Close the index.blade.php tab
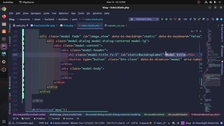This screenshot has height=126, width=224. [x=101, y=26]
